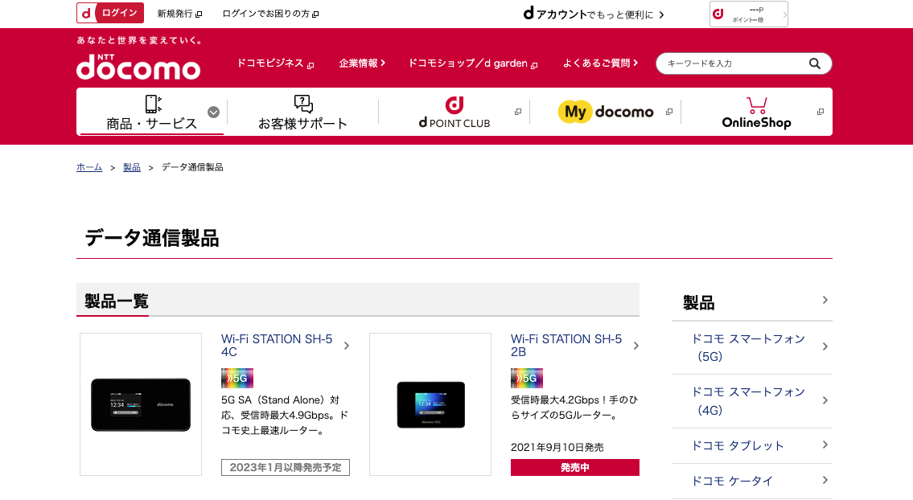
Task: Open ドコモショップ/d garden link
Action: click(x=472, y=64)
